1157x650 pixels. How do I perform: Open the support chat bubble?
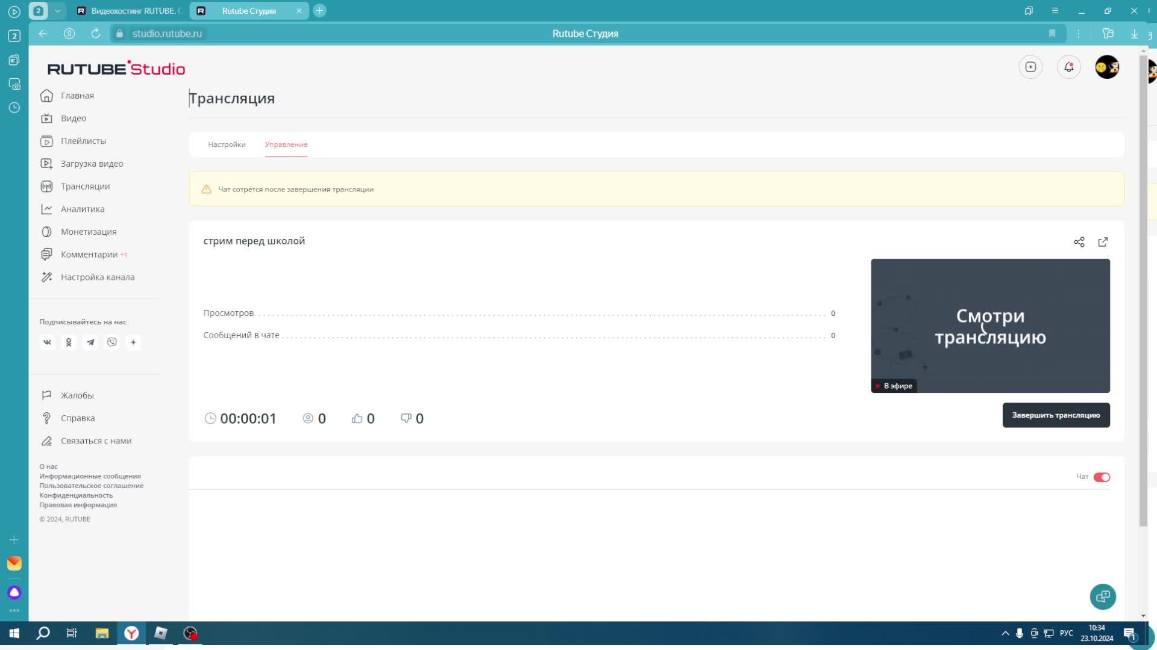coord(1103,596)
